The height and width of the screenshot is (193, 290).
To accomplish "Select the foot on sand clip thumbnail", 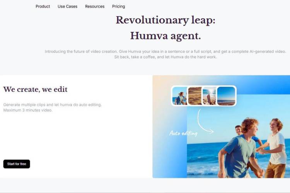I will [209, 96].
